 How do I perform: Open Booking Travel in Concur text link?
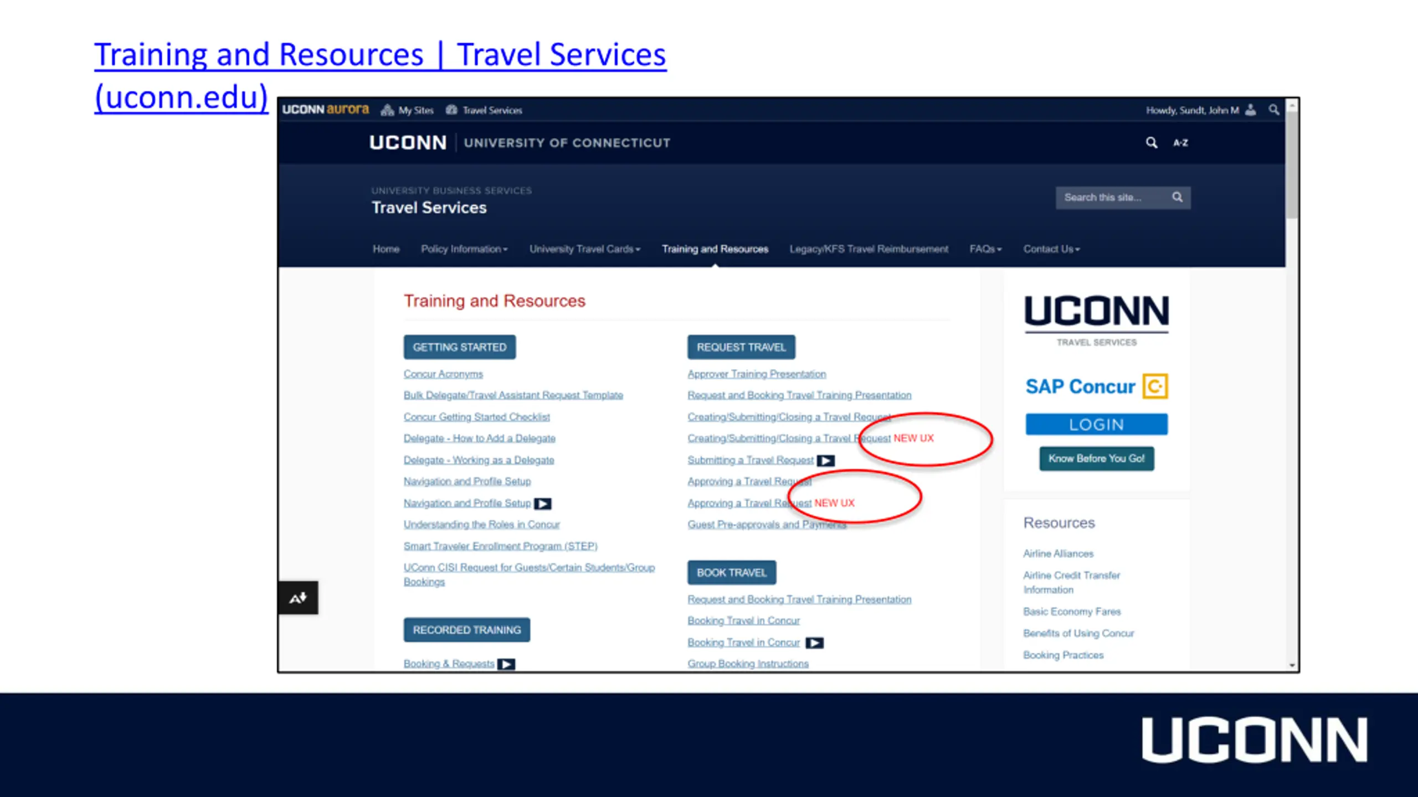click(744, 621)
